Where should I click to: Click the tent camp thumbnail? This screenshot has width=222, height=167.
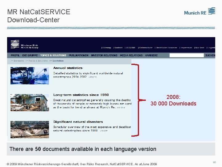coord(30,130)
